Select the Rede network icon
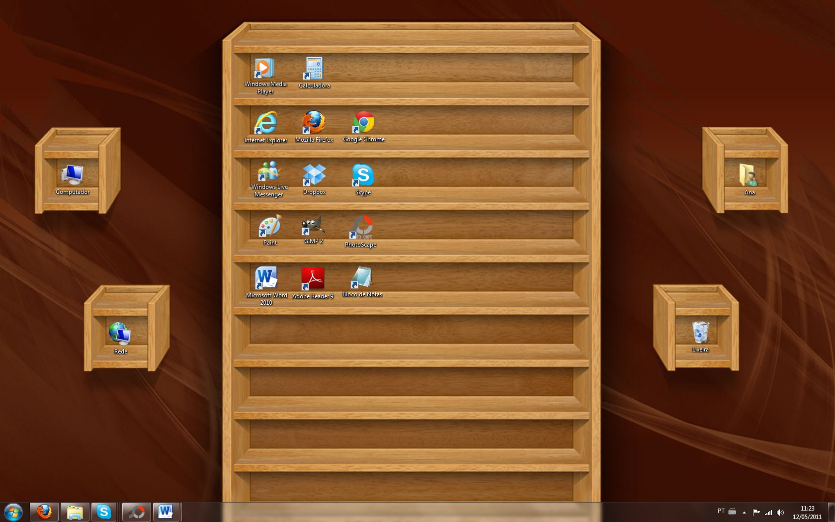835x522 pixels. [x=120, y=339]
